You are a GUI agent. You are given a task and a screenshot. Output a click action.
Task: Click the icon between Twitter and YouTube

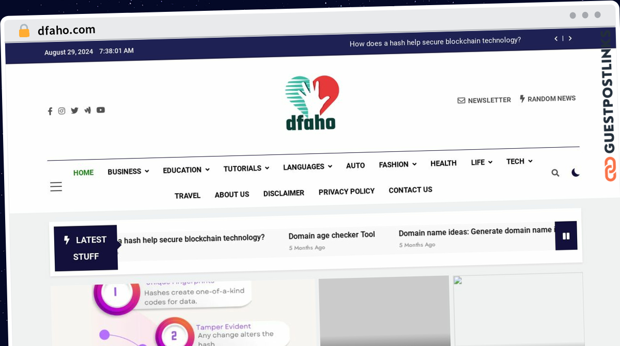tap(88, 110)
